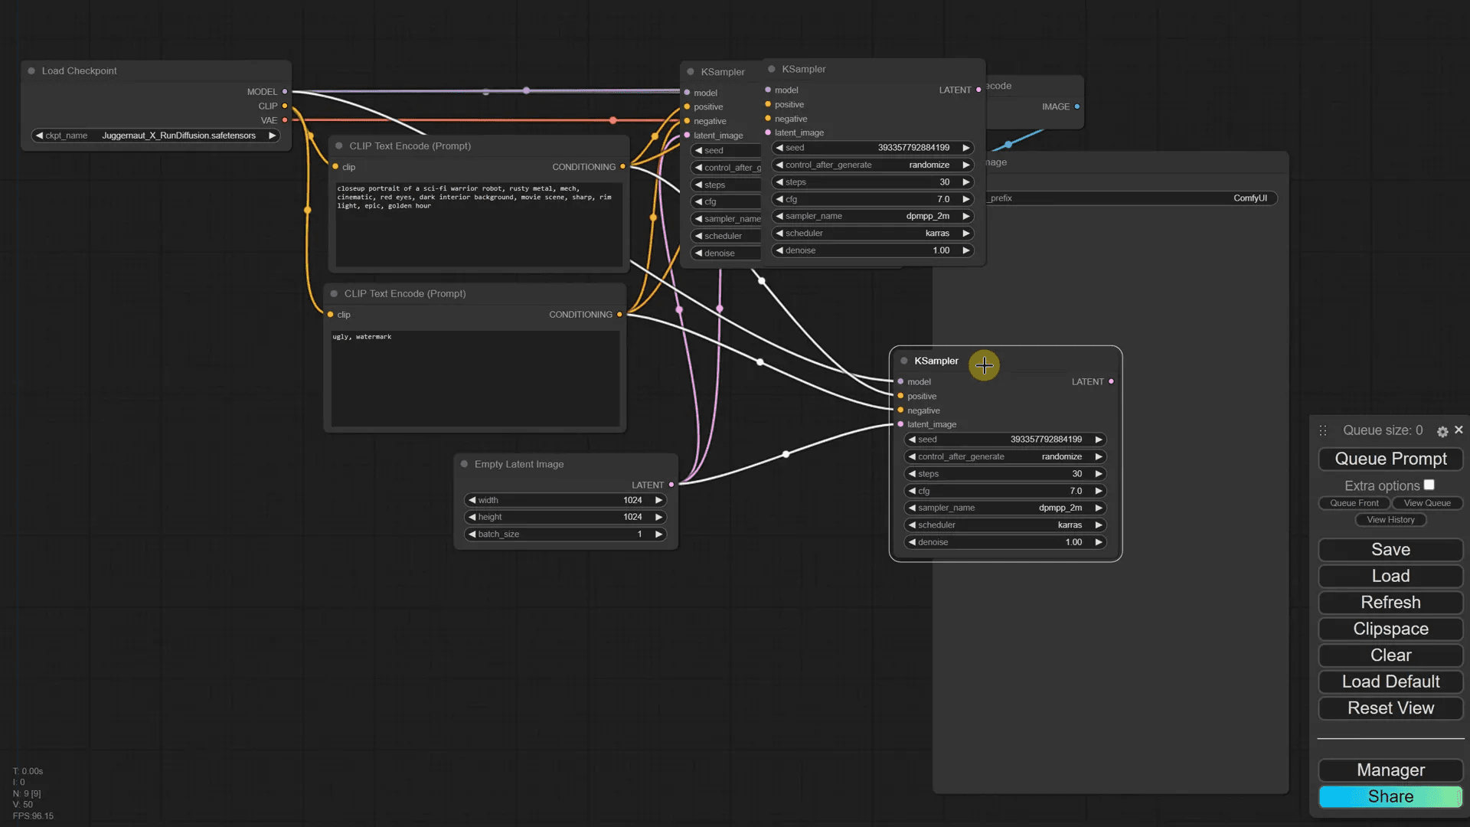Click the CONDITIONING output on the positive prompt node
Image resolution: width=1470 pixels, height=827 pixels.
point(624,166)
